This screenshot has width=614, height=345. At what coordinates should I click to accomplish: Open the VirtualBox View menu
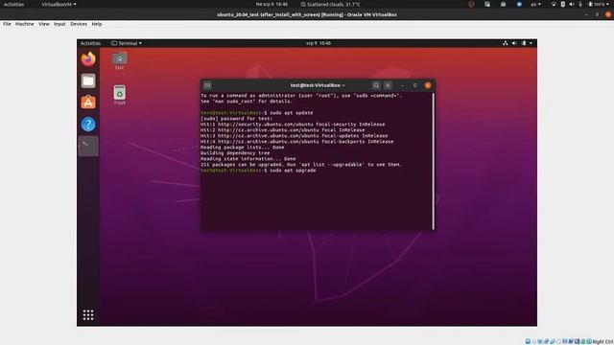(x=44, y=24)
